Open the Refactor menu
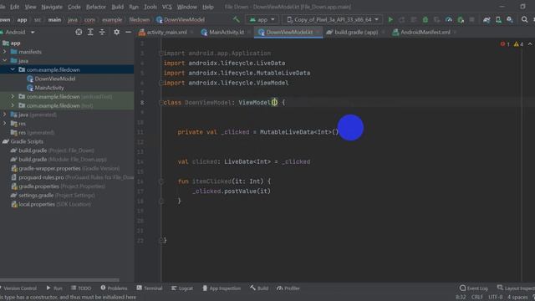This screenshot has height=301, width=535. 96,7
